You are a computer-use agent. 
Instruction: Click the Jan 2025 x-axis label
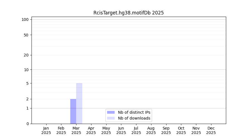point(46,130)
